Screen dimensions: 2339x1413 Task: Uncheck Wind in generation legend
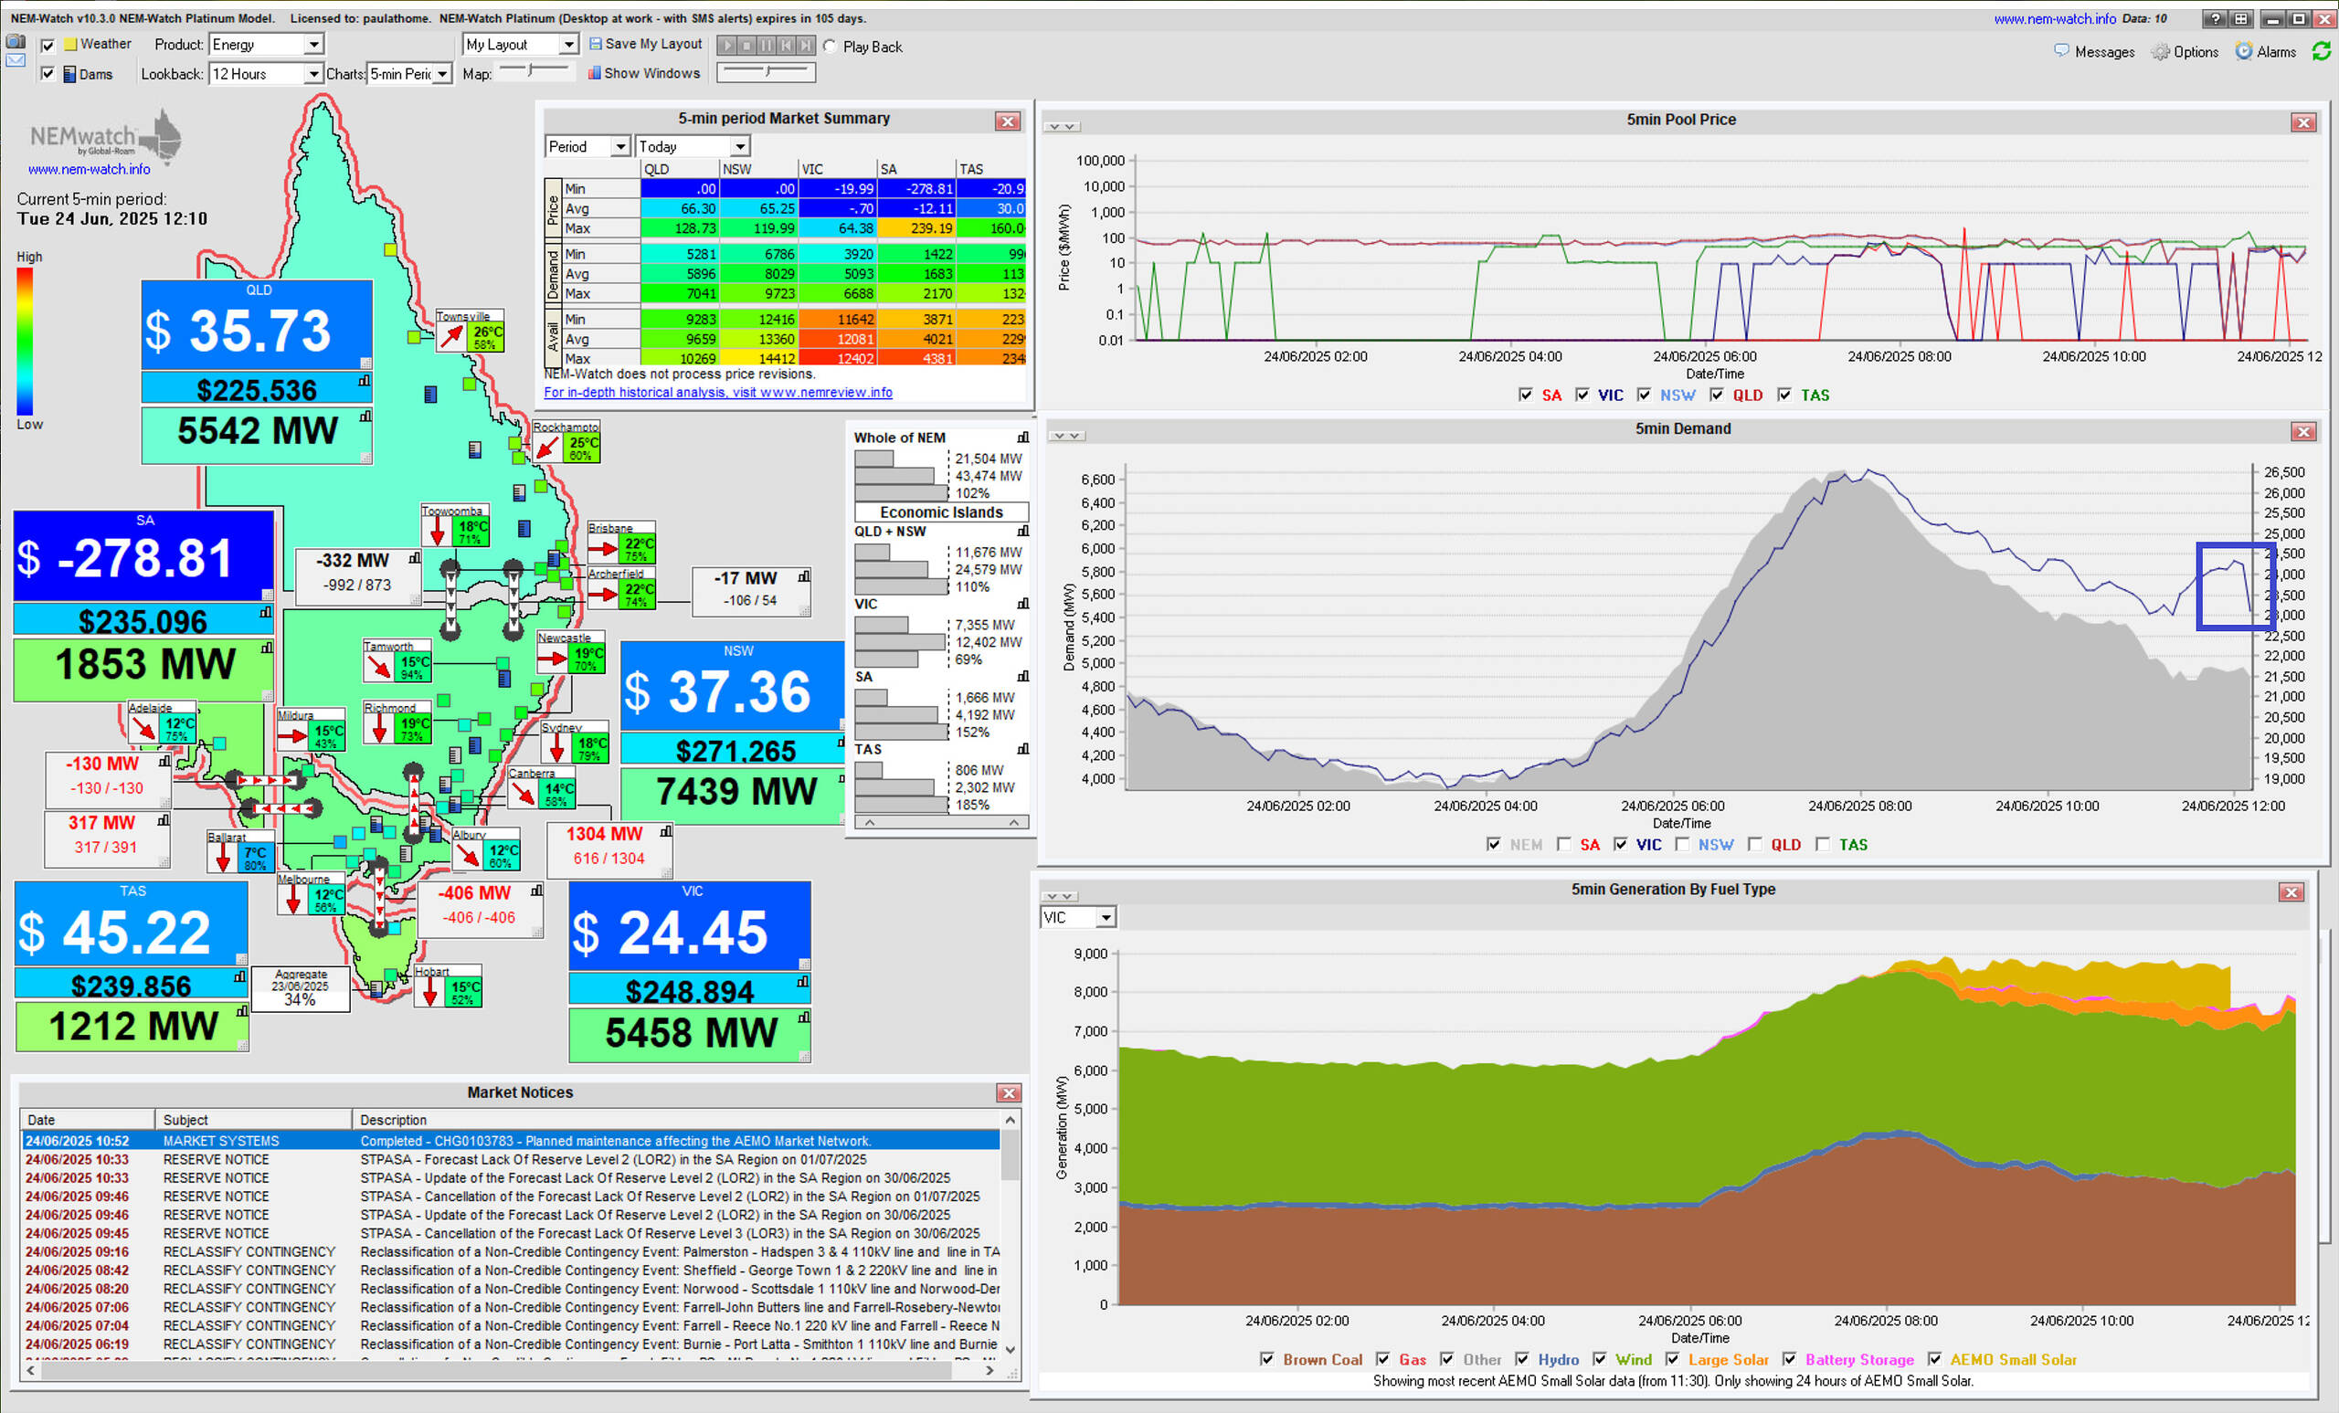1600,1359
